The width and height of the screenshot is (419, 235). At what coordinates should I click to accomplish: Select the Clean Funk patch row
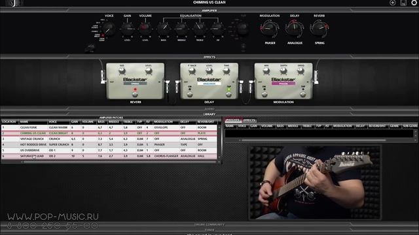(109, 128)
